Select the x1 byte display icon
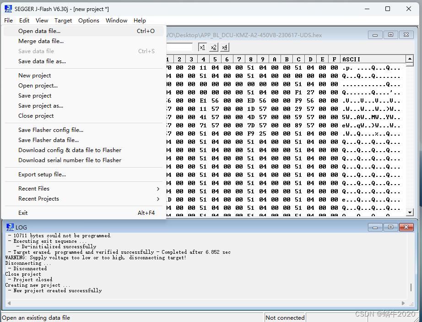Viewport: 422px width, 322px height. [x=202, y=47]
